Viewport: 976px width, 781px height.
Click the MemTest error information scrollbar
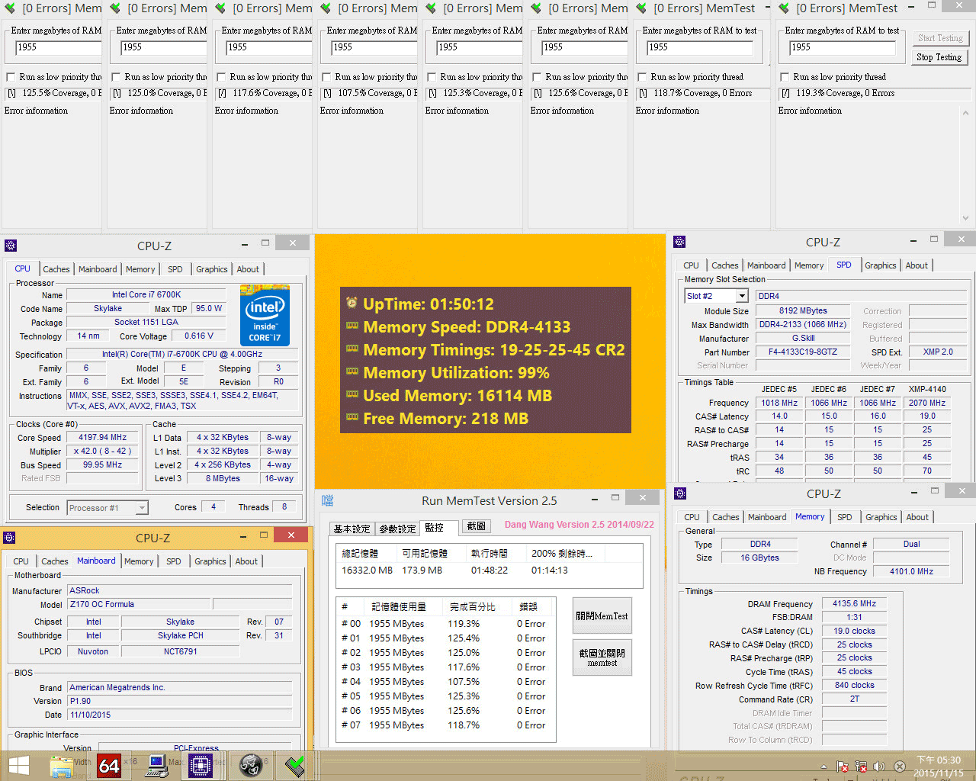(965, 165)
